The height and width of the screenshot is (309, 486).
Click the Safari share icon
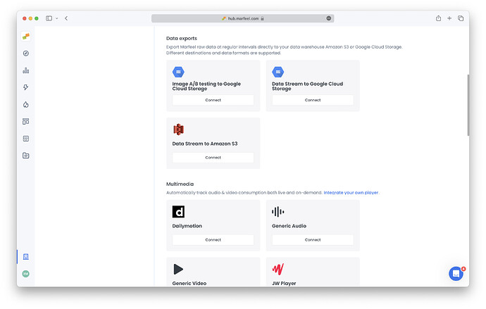[438, 18]
